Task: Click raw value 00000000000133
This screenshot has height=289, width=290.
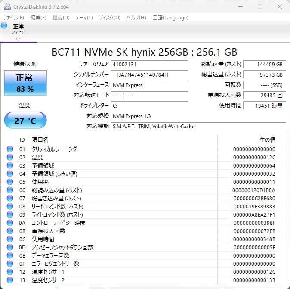Action: [x=254, y=280]
